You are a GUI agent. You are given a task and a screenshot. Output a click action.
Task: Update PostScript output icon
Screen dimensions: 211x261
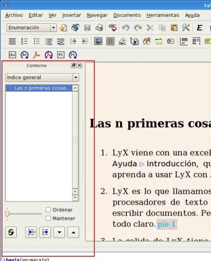coord(73,55)
